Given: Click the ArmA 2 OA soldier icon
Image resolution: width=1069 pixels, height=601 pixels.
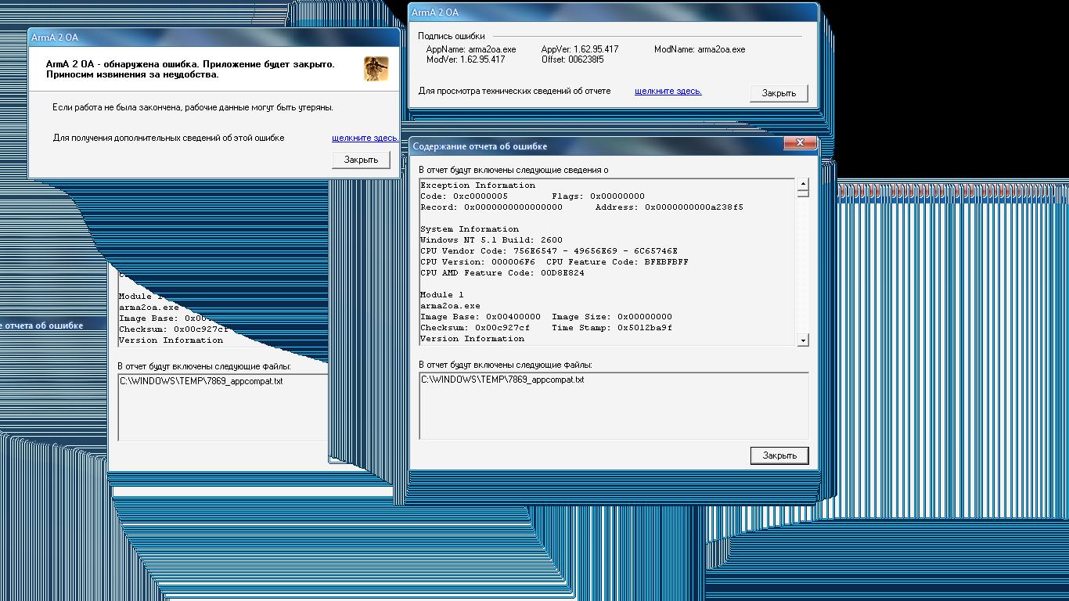Looking at the screenshot, I should tap(376, 69).
